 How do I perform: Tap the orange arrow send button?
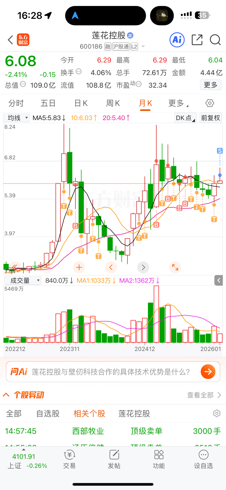pos(208,372)
